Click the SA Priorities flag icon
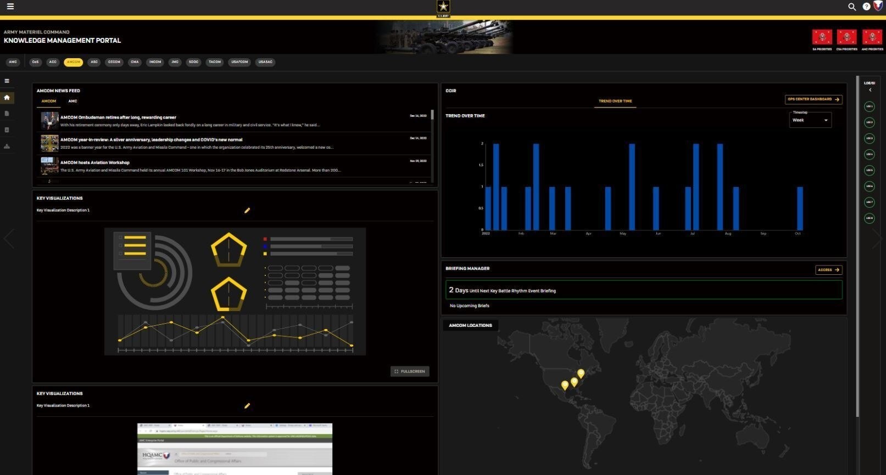This screenshot has width=886, height=475. [x=822, y=37]
